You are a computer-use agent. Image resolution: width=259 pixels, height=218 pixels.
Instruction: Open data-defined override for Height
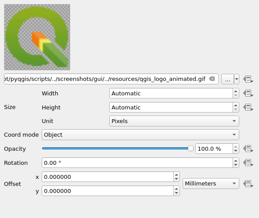[x=248, y=107]
